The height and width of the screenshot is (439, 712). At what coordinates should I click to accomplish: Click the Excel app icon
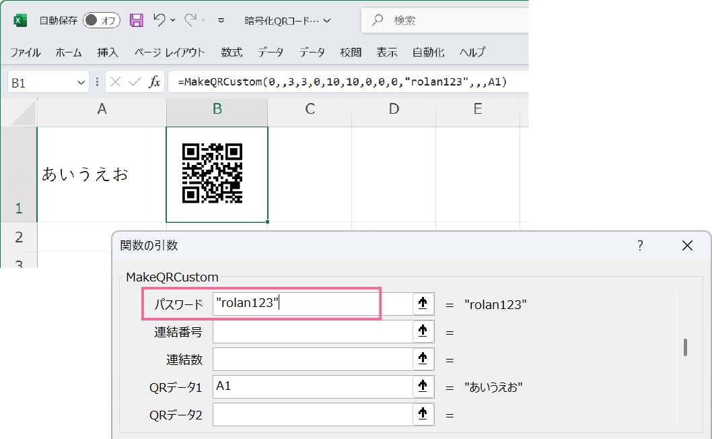click(x=20, y=20)
